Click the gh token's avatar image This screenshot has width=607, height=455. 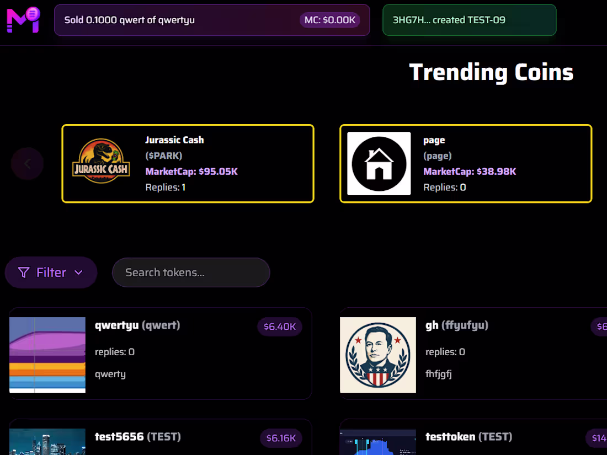coord(378,355)
